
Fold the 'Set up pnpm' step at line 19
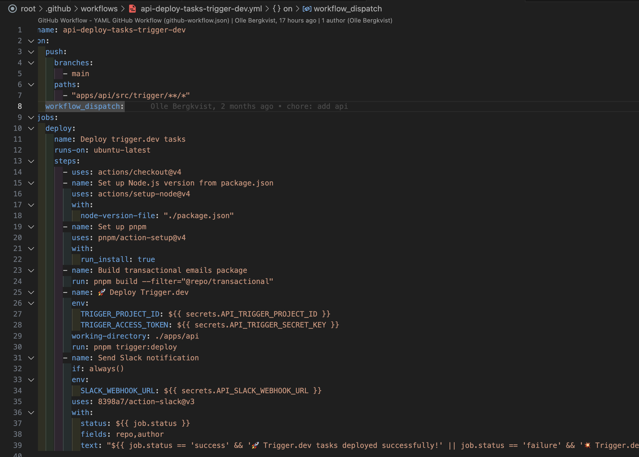(x=31, y=227)
